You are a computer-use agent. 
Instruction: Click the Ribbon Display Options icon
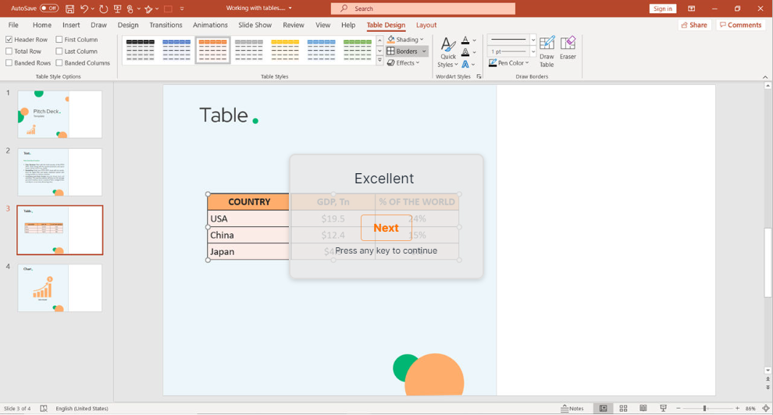(x=692, y=9)
